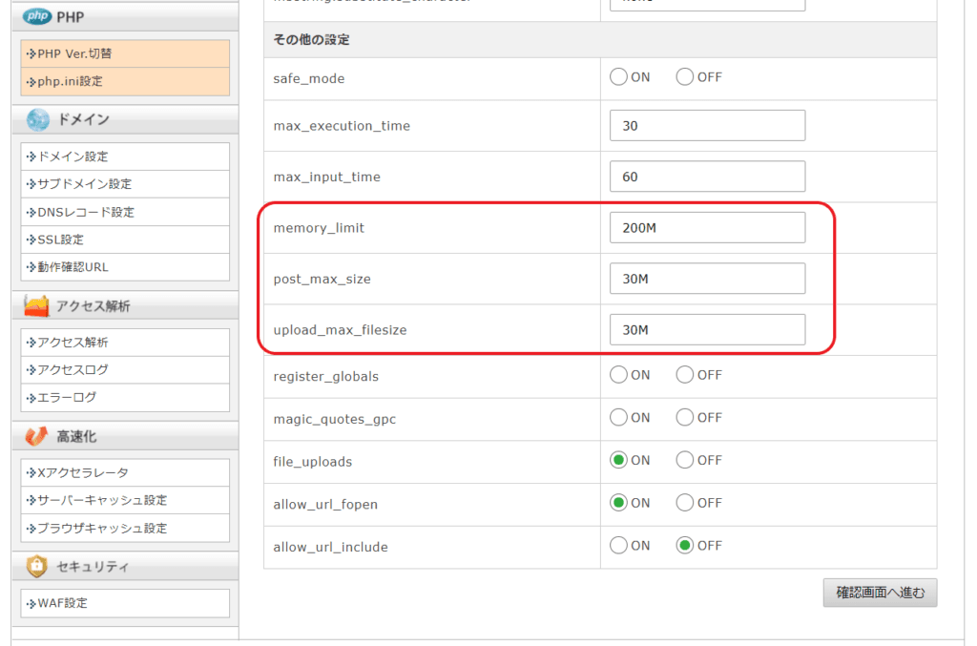Screen dimensions: 977x646
Task: Click the allow_url_include label
Action: (x=330, y=547)
